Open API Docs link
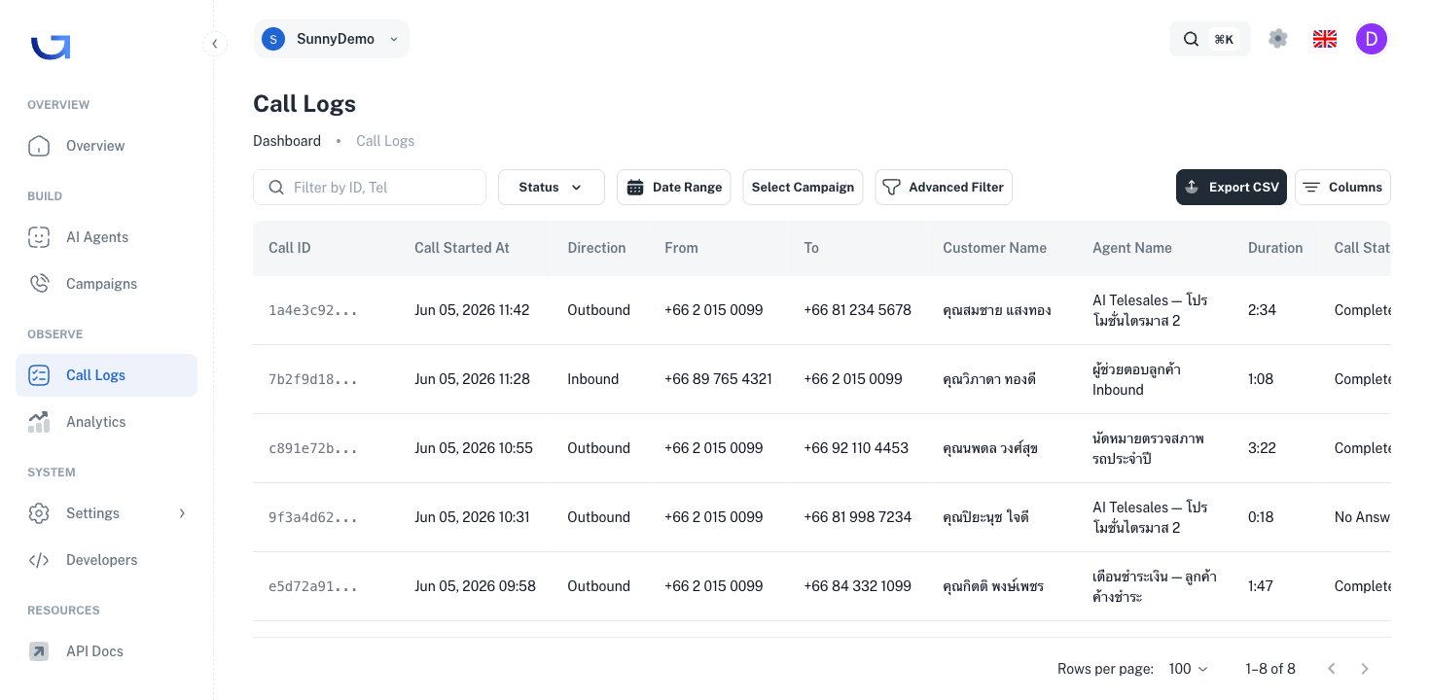Screen dimensions: 1430x700 106,651
